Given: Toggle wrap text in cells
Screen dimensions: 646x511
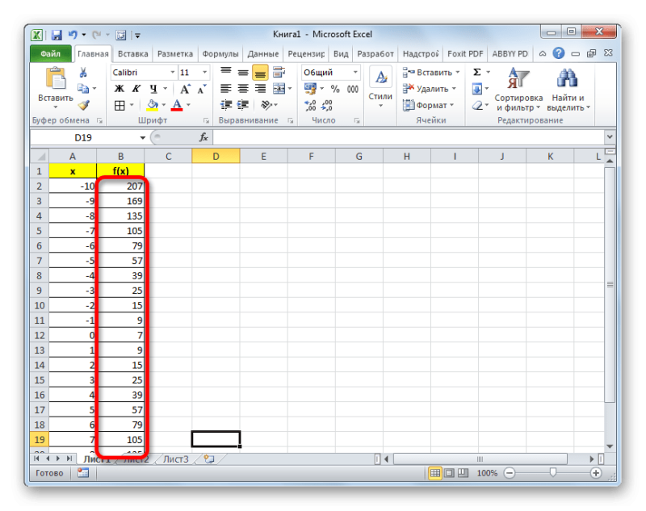Looking at the screenshot, I should [x=279, y=72].
